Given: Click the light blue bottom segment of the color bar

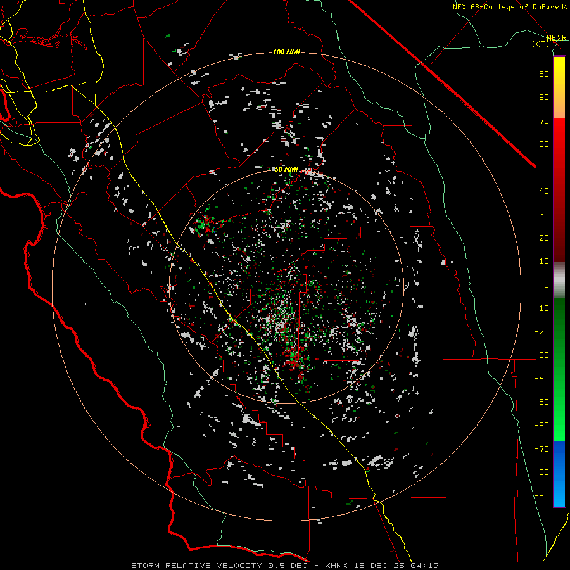Looking at the screenshot, I should click(x=559, y=493).
